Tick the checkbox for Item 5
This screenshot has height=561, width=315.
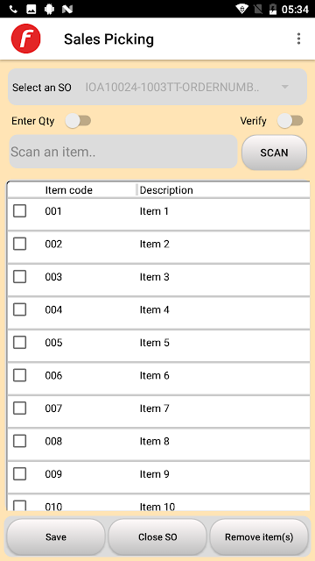pos(19,343)
